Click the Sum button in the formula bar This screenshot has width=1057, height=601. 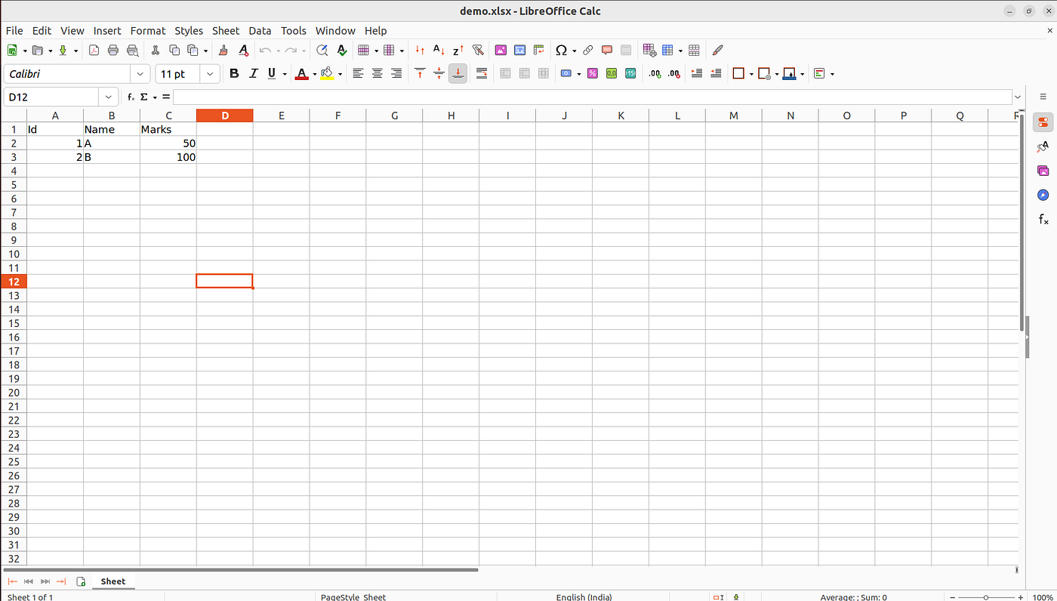tap(143, 97)
